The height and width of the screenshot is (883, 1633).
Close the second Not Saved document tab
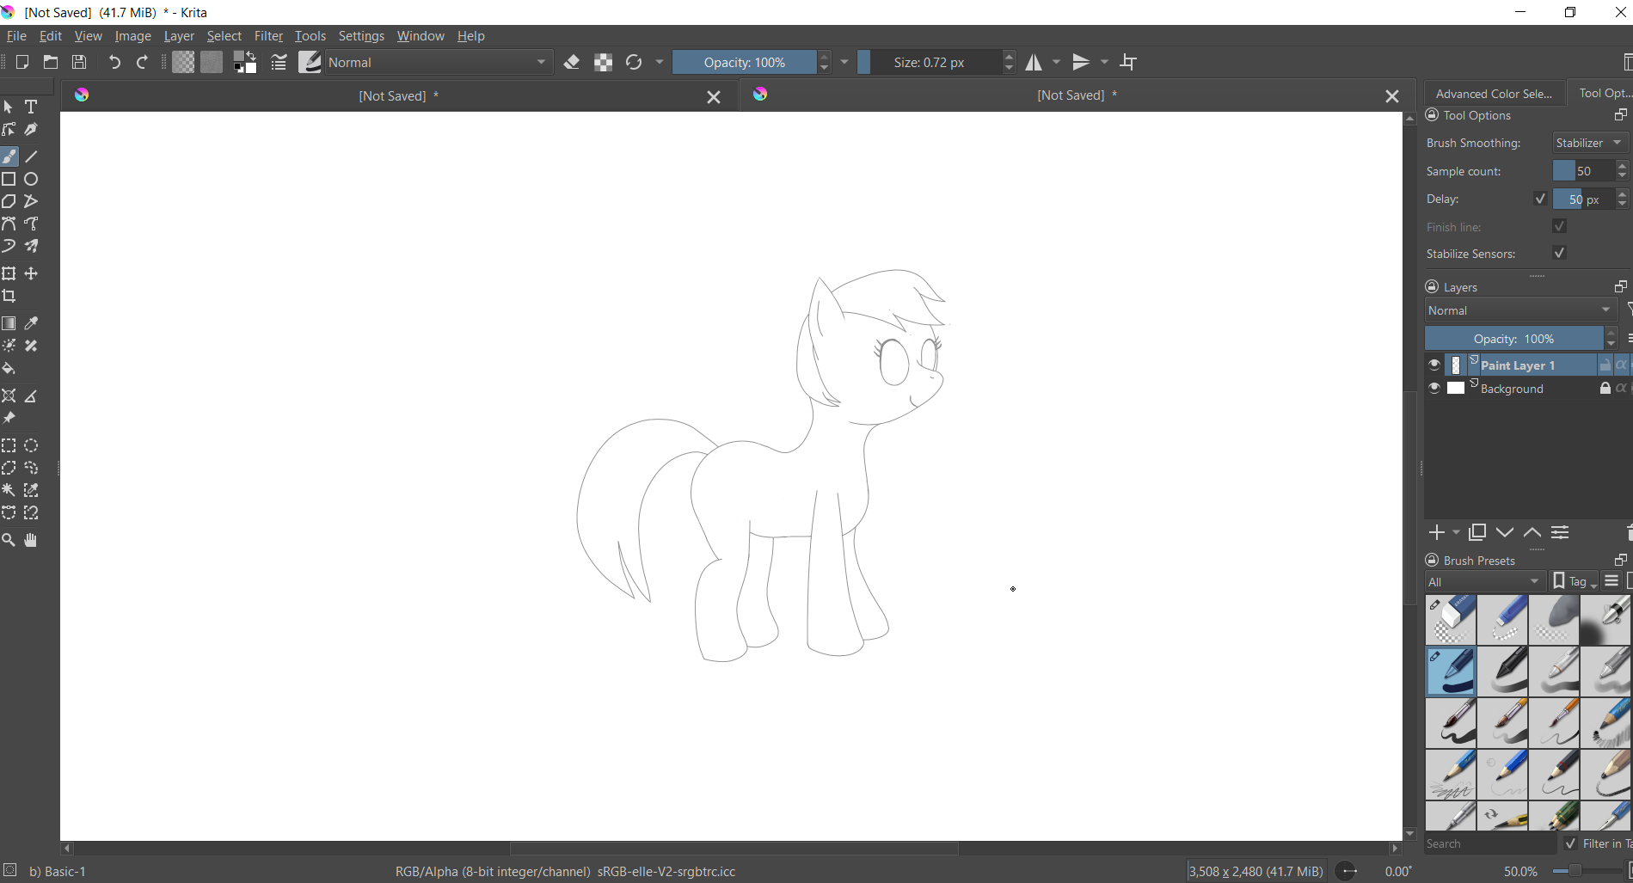click(1392, 96)
